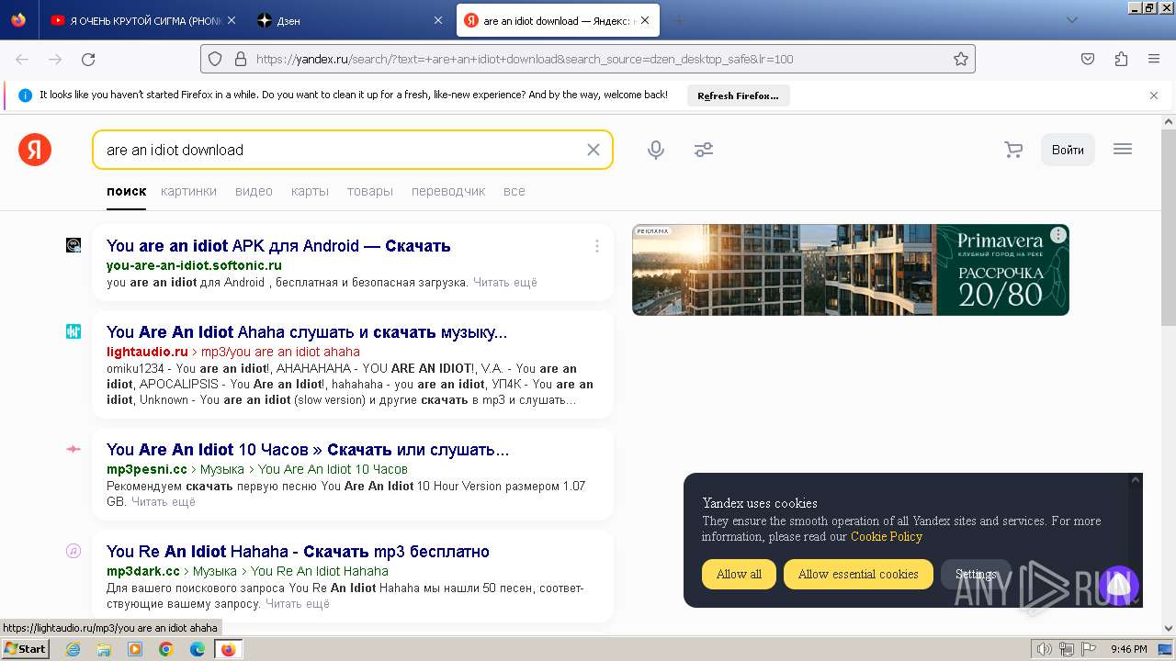Open Firefox application menu
The height and width of the screenshot is (661, 1176).
pyautogui.click(x=1154, y=59)
